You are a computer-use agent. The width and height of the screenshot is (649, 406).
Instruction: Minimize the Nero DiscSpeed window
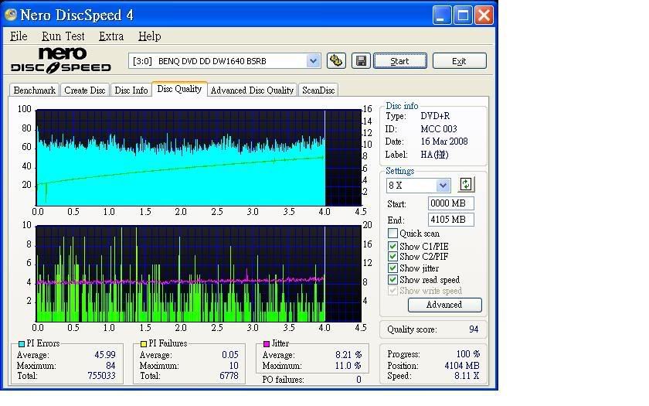click(x=442, y=15)
